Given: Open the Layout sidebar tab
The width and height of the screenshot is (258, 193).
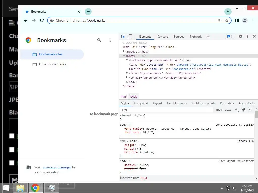Looking at the screenshot, I should pos(157,103).
